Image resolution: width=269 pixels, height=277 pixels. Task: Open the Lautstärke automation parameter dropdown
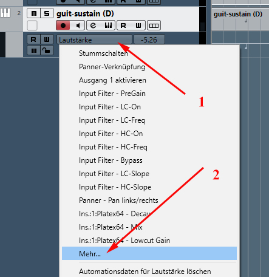(94, 39)
